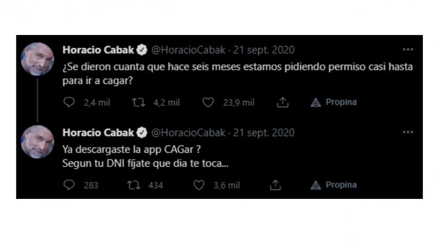The width and height of the screenshot is (437, 245).
Task: Click the first tweet's profile avatar
Action: coord(37,59)
